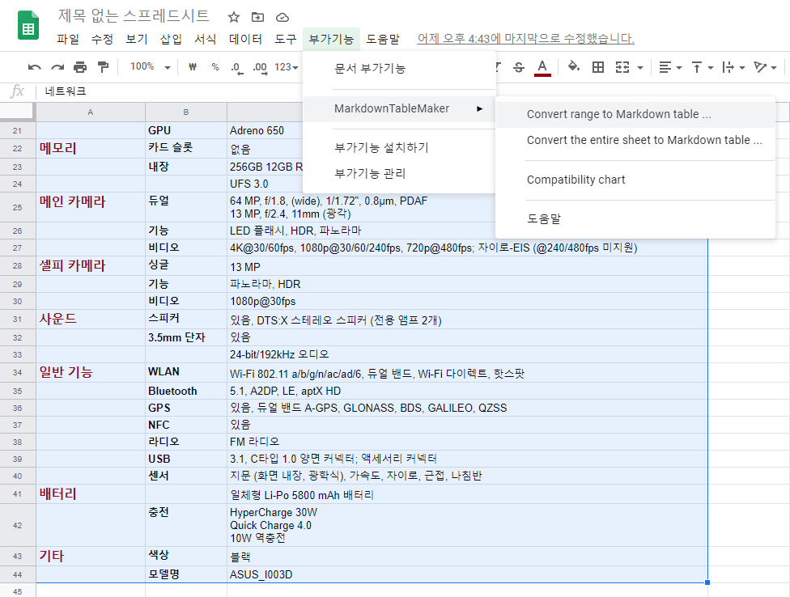Open the 수정 menu
The height and width of the screenshot is (597, 790).
[102, 40]
